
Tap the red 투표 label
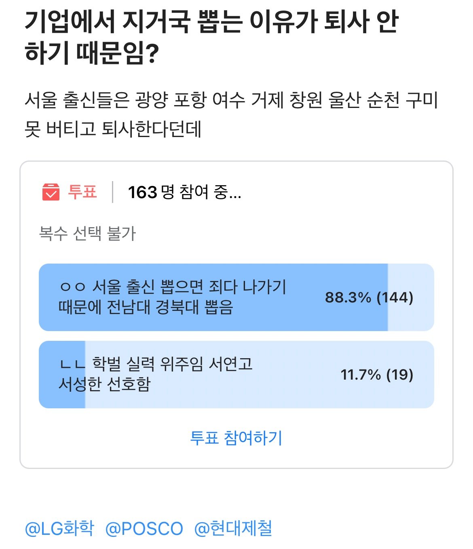click(x=82, y=192)
